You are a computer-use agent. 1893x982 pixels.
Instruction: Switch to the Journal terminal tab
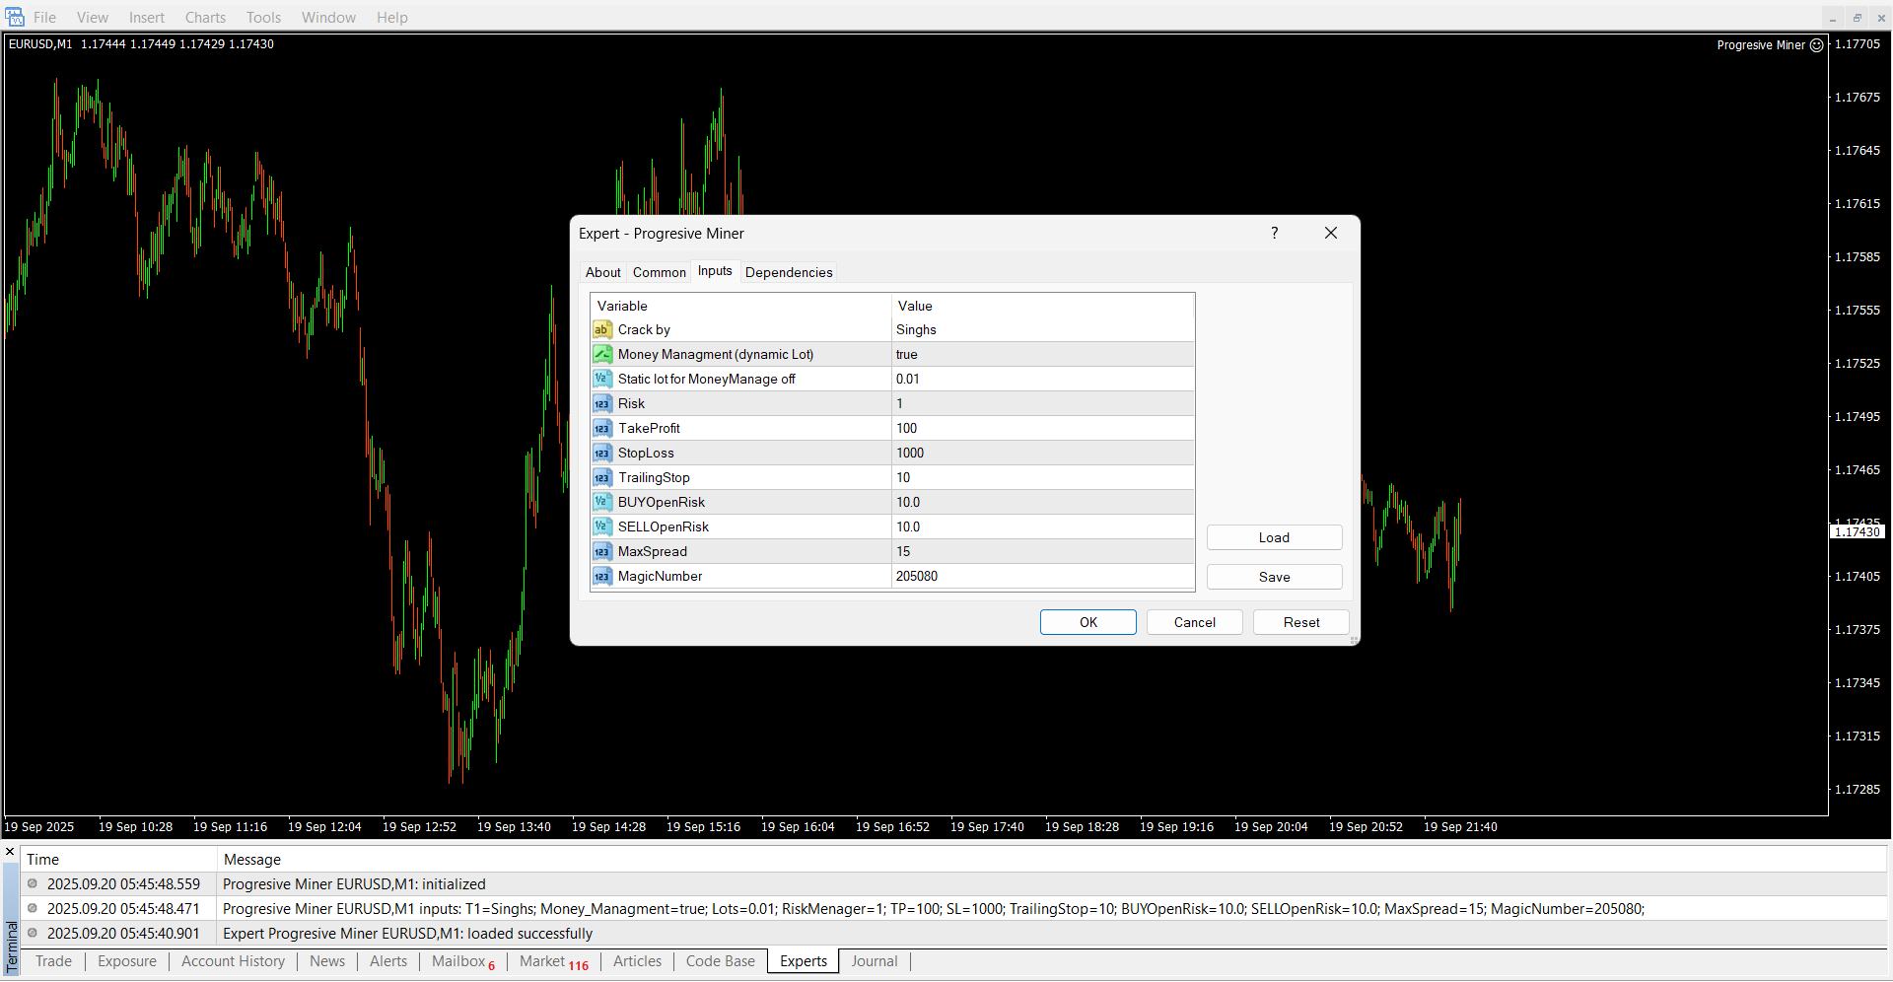click(x=874, y=961)
